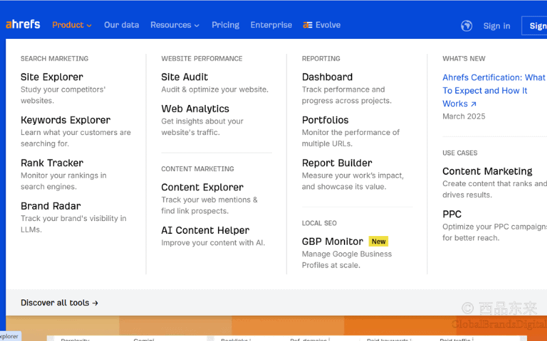Open Site Explorer tool

pos(52,77)
